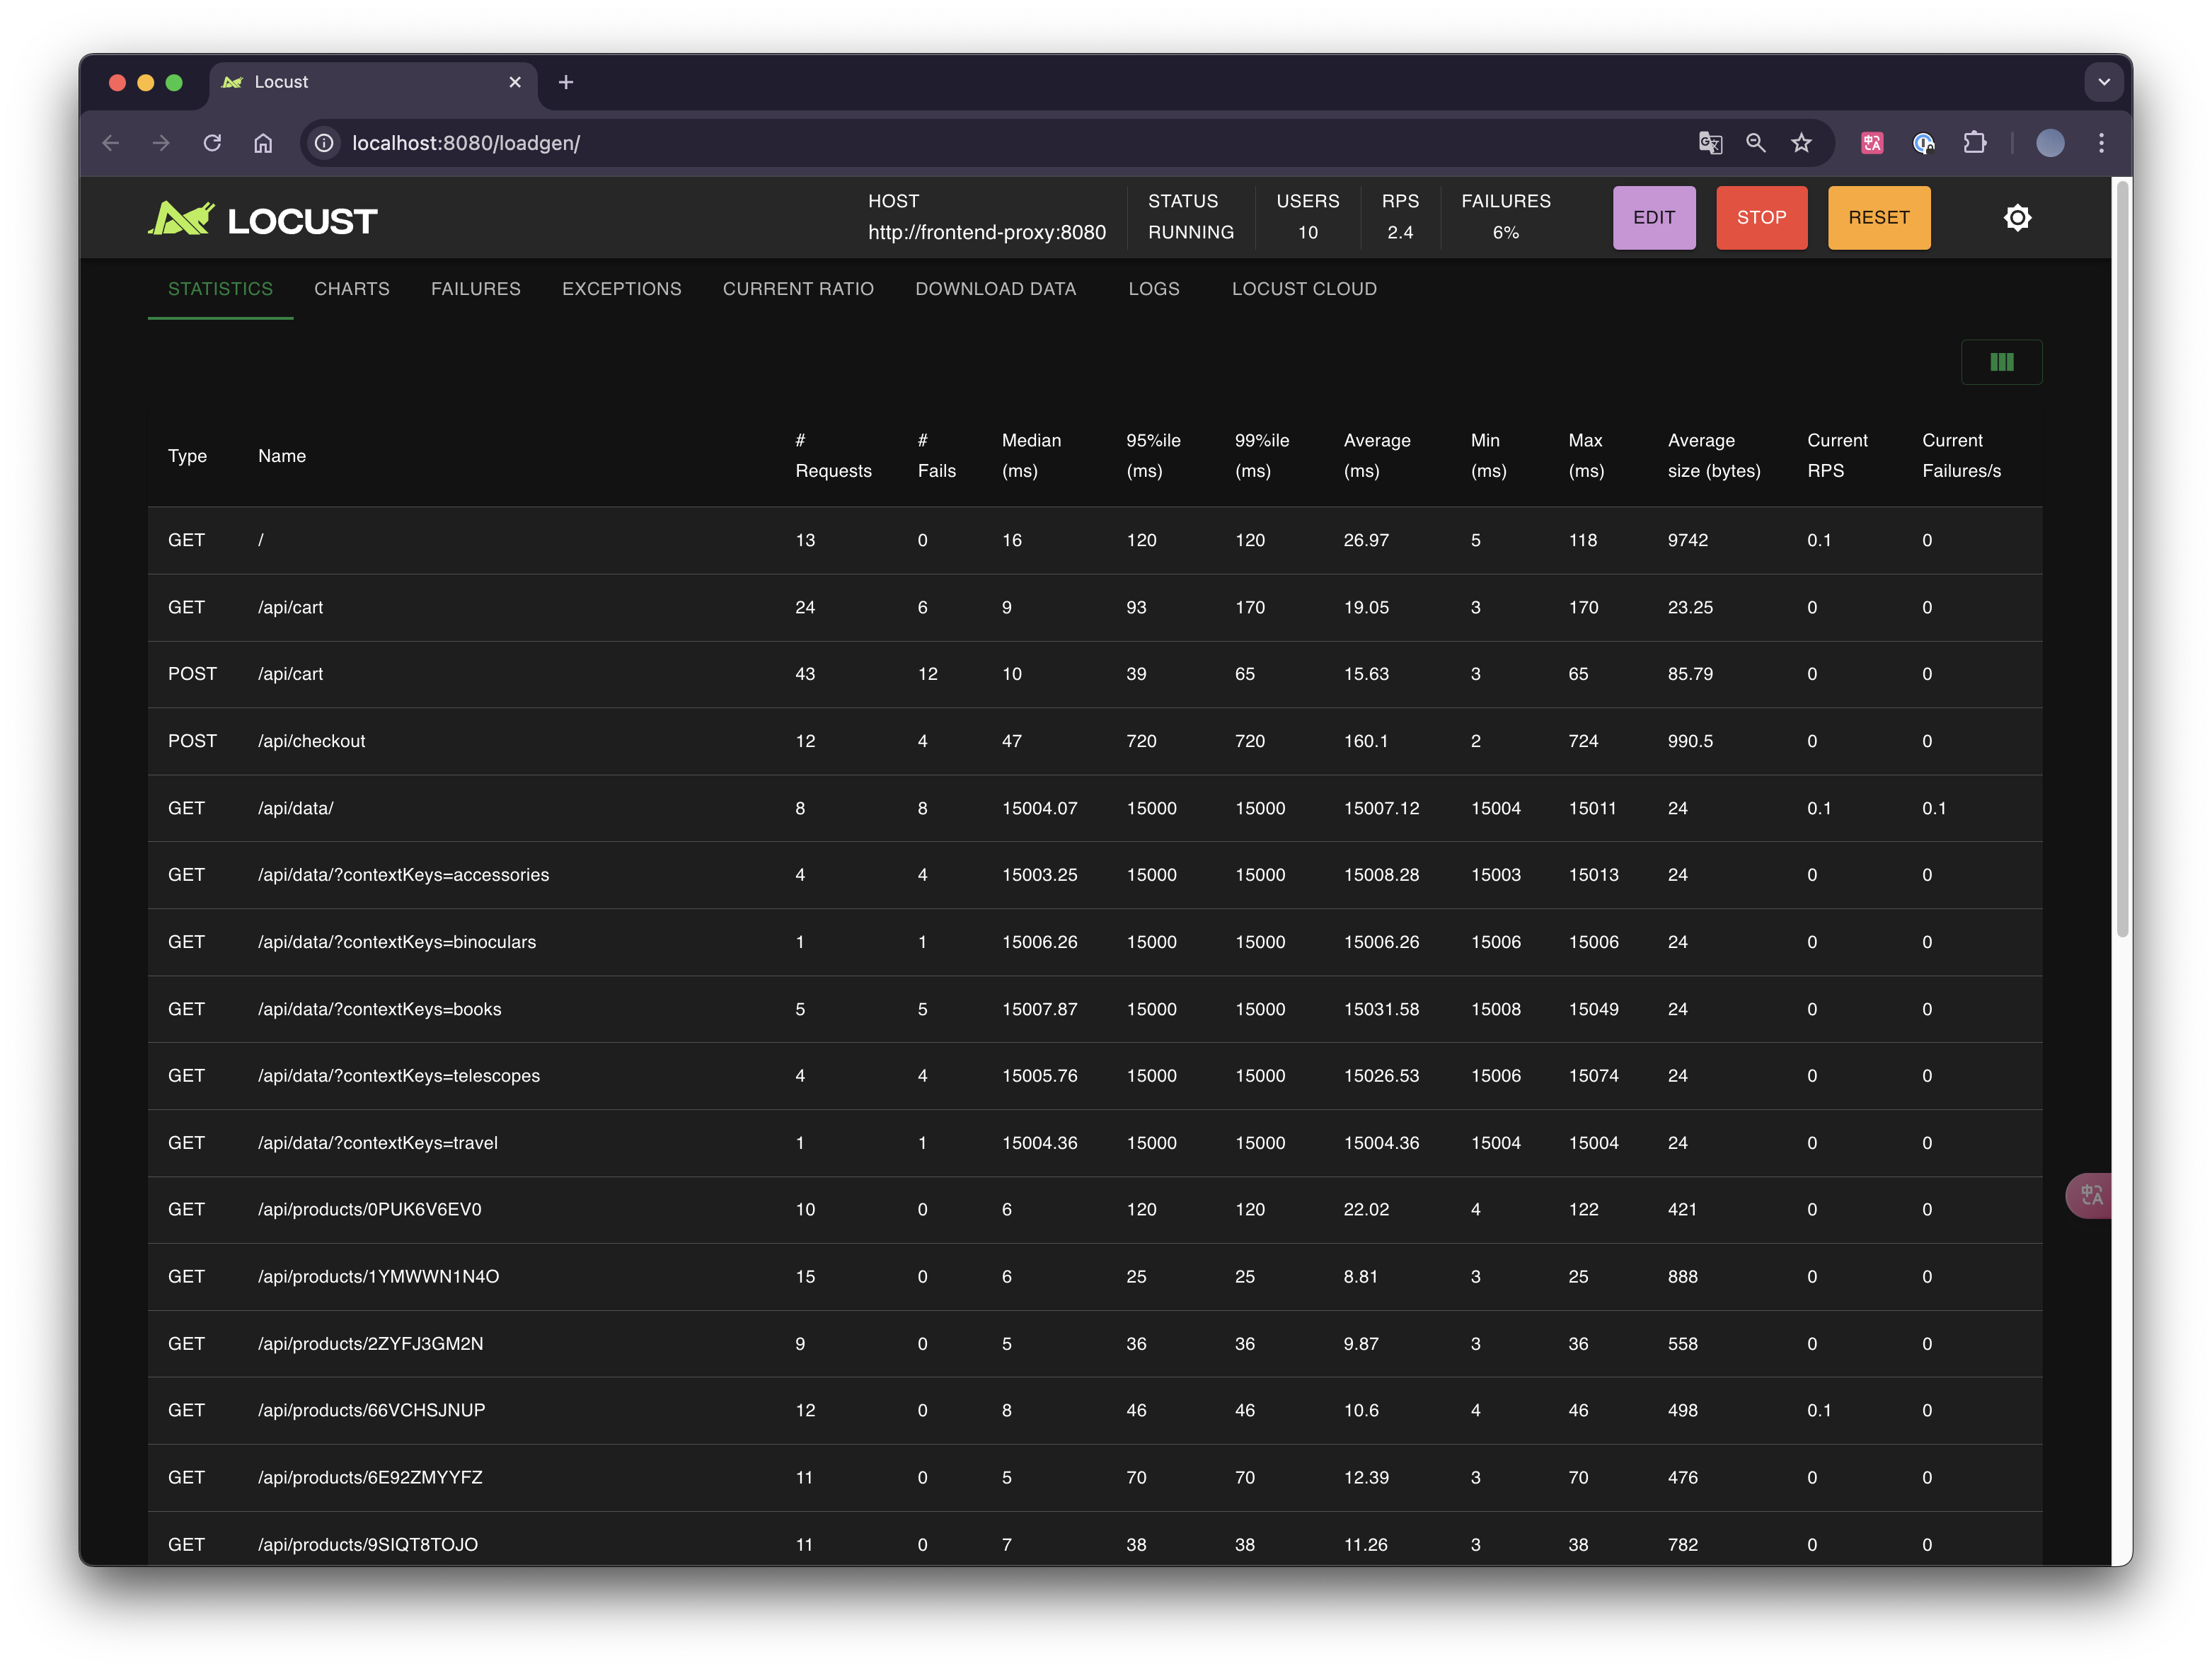Click the zoom magnifier icon in the address bar
The image size is (2212, 1671).
1756,143
